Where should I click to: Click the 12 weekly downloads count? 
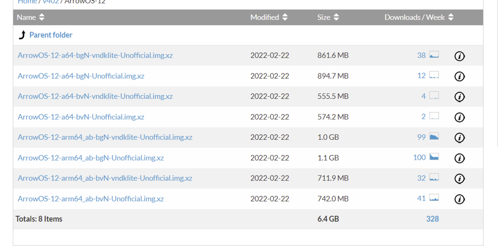click(422, 76)
